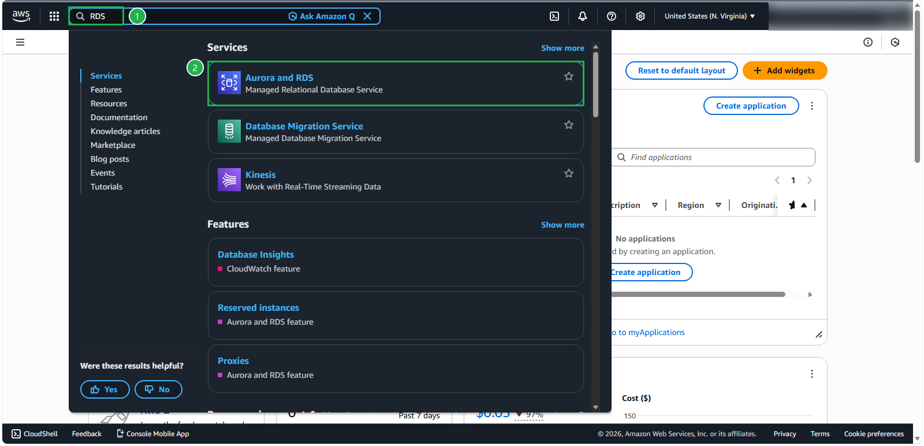This screenshot has height=446, width=924.
Task: Click Yes results were helpful
Action: click(105, 389)
